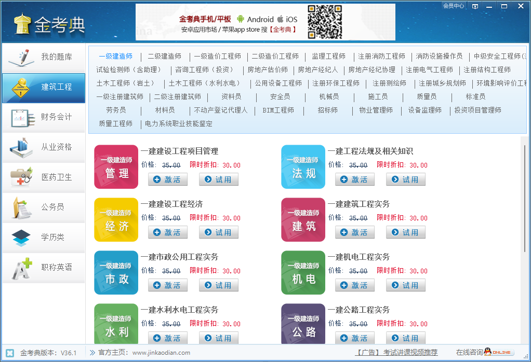This screenshot has width=531, height=362.
Task: Try 一建建设工程项目管理 with 试用
Action: pos(219,179)
